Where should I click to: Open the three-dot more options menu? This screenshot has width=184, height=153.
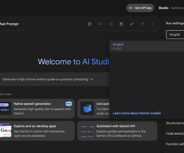pyautogui.click(x=153, y=24)
